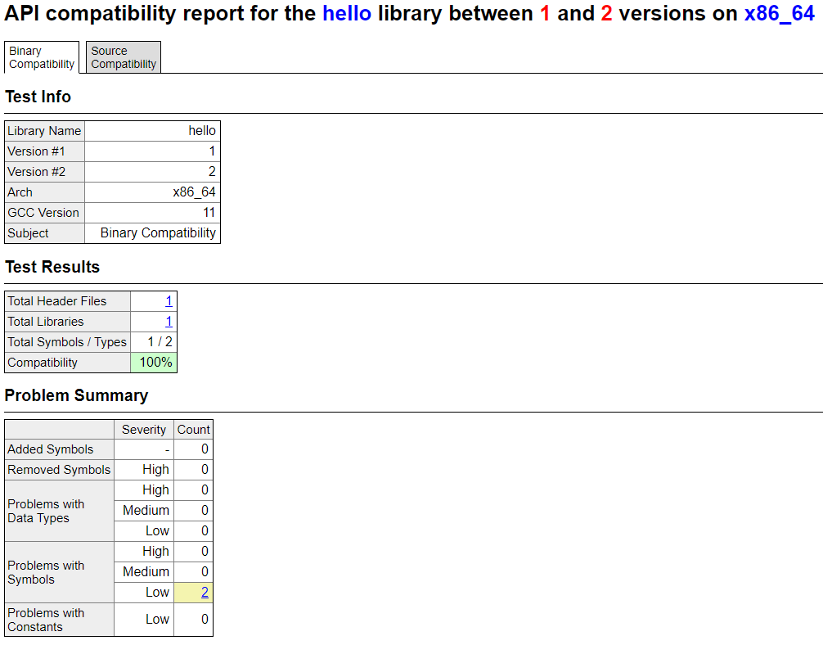
Task: Select the Removed Symbols count cell
Action: tap(193, 469)
